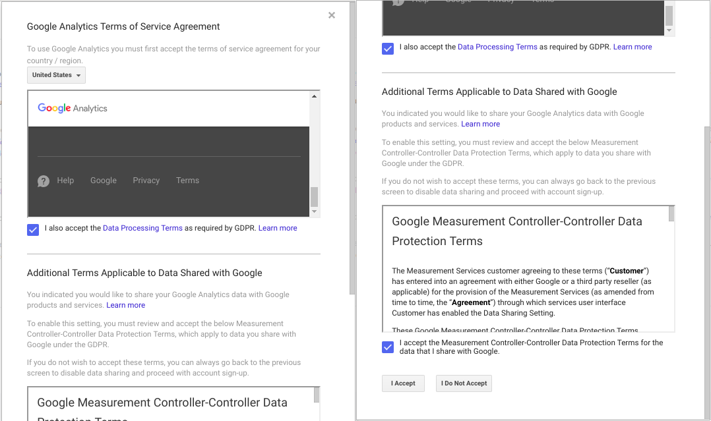Click the scroll-up arrow above the Google Analytics logo frame
Viewport: 711px width, 421px height.
tap(315, 97)
